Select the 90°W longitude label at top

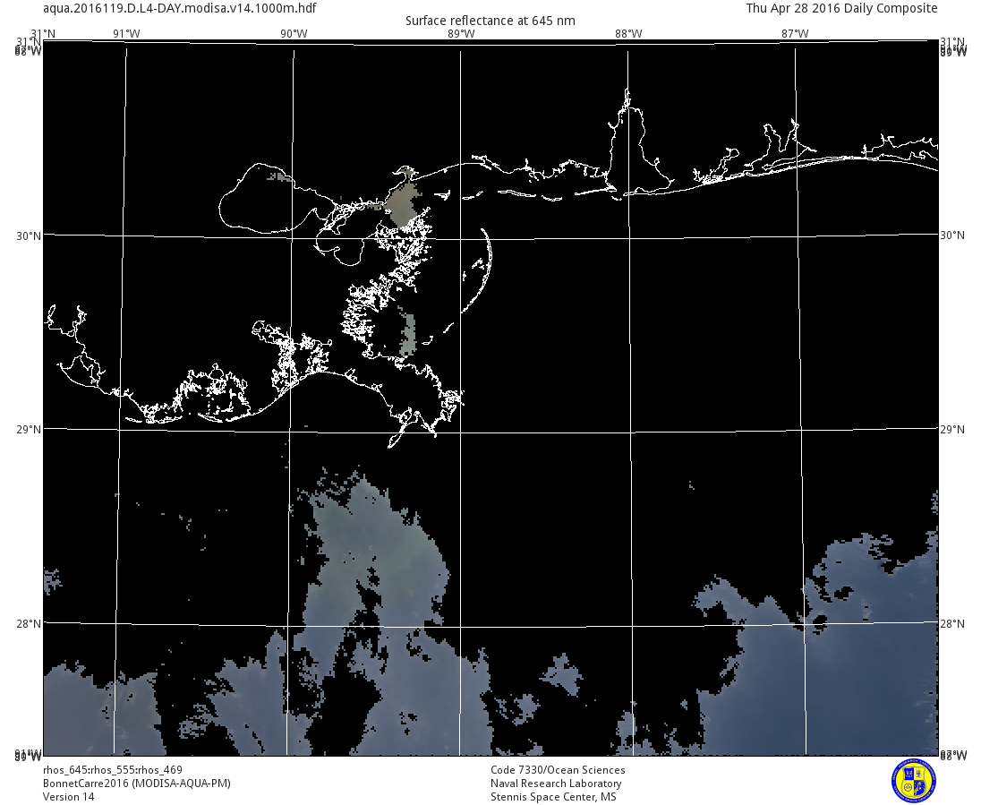coord(294,34)
